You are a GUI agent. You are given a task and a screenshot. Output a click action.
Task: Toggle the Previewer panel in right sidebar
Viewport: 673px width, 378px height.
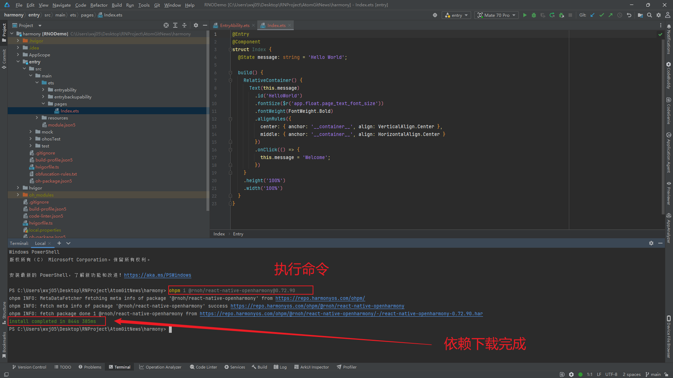(669, 193)
